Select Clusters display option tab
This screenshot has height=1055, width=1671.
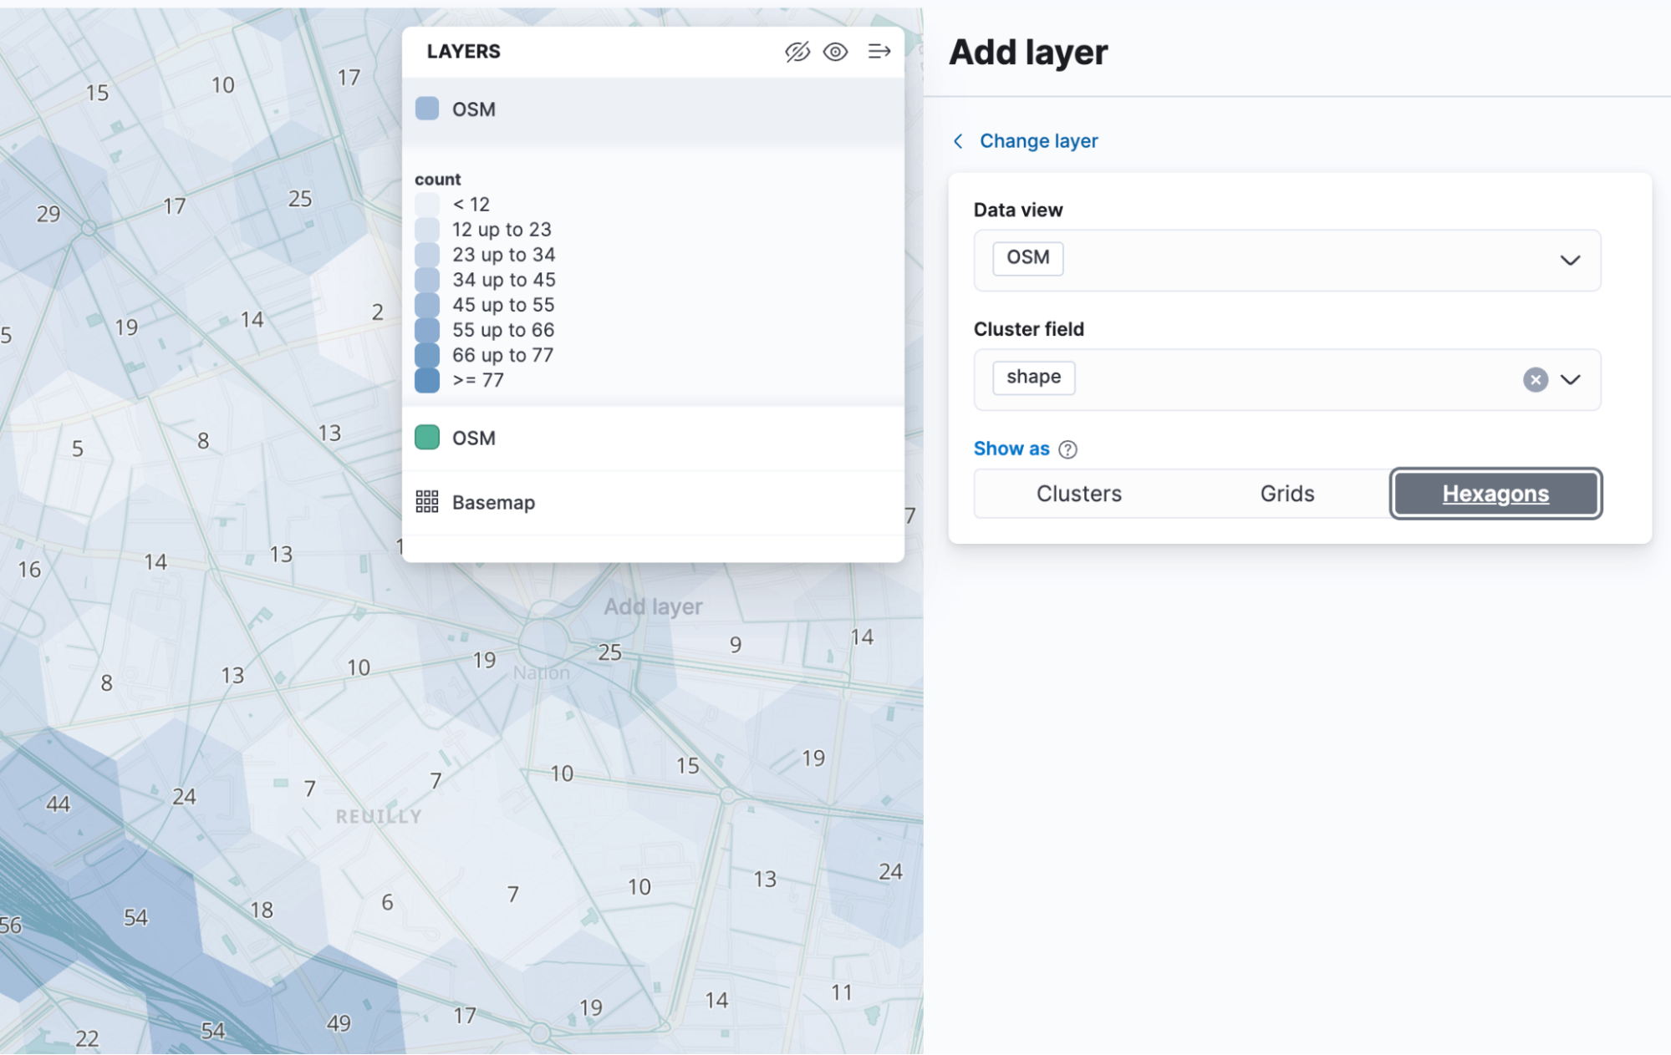[1077, 494]
